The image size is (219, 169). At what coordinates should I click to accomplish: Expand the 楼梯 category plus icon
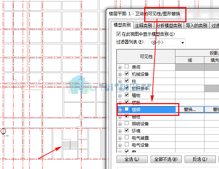(x=120, y=110)
